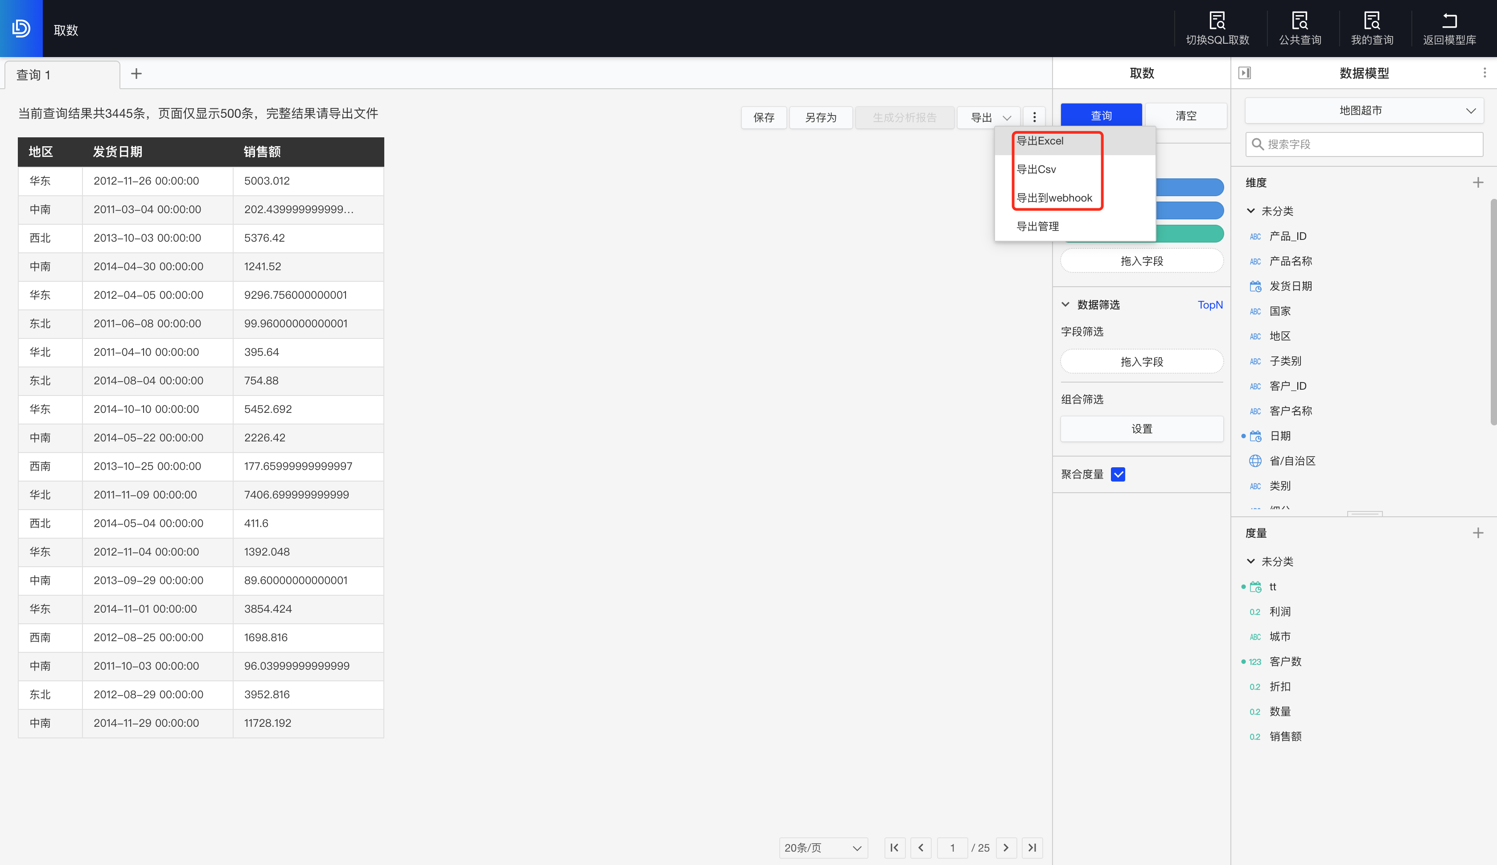
Task: Click the ABC type icon for 产品_ID
Action: (1255, 236)
